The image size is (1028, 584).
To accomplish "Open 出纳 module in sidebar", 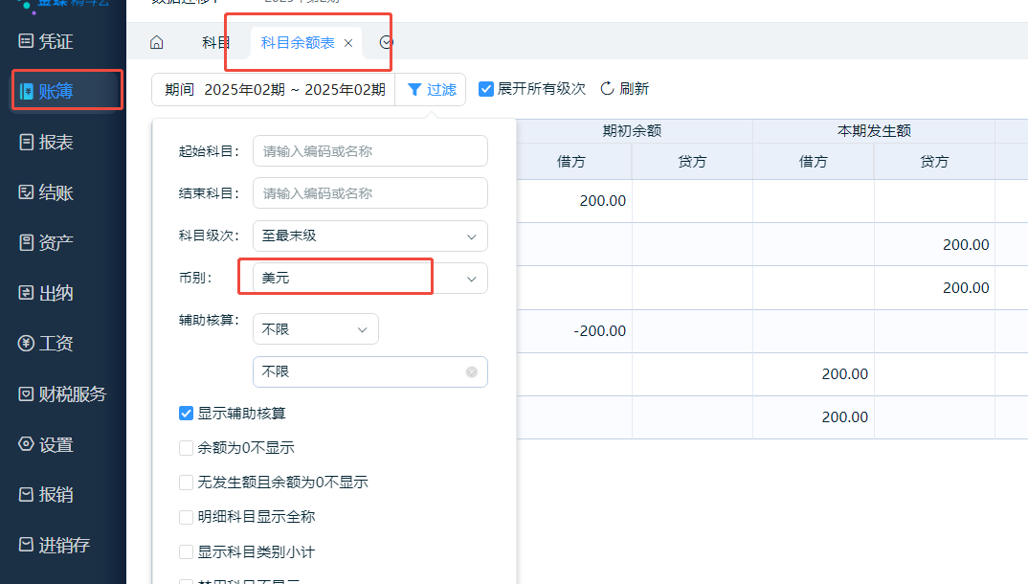I will [57, 293].
